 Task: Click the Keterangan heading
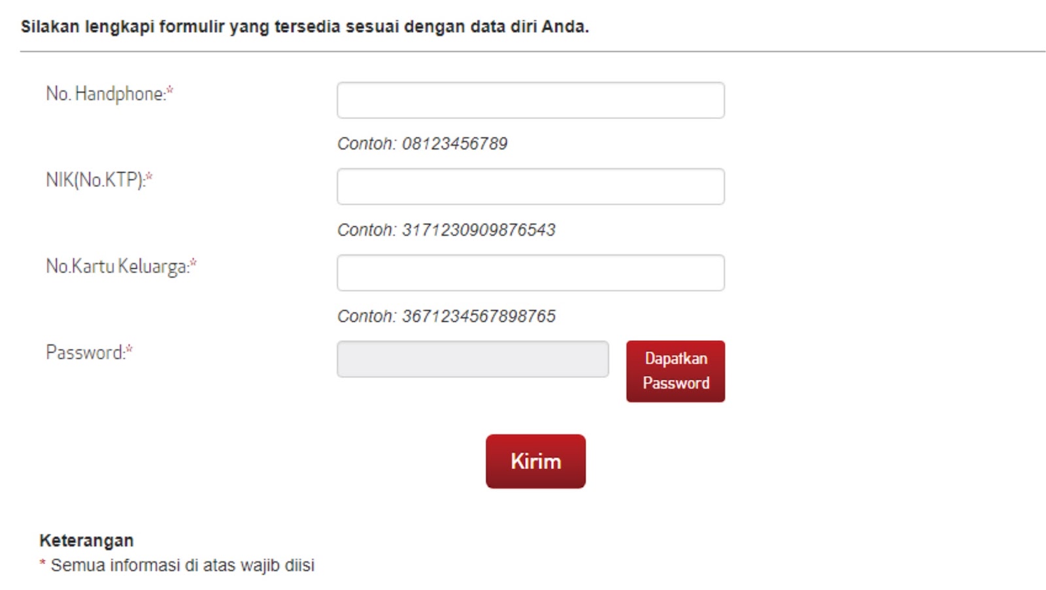[x=86, y=540]
